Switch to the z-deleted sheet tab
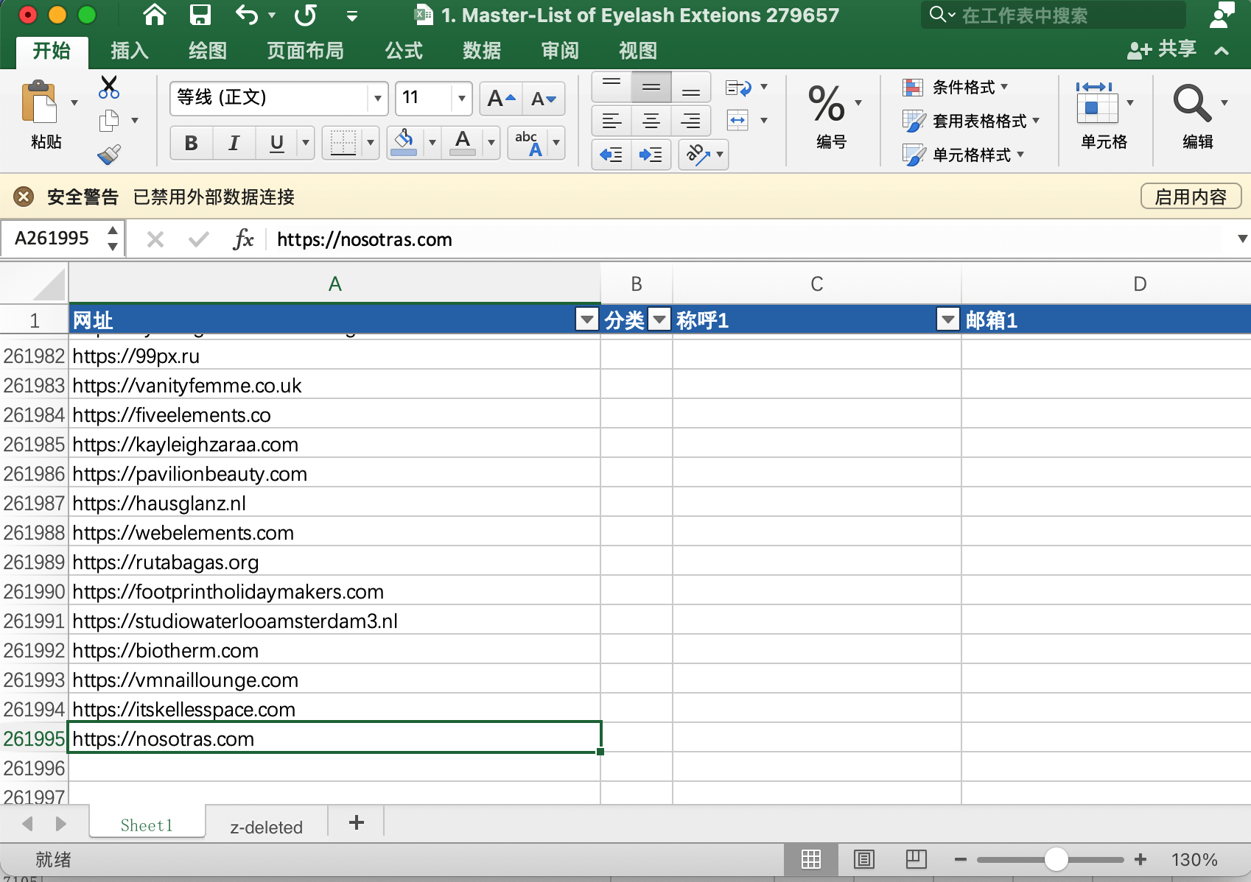The image size is (1251, 882). pyautogui.click(x=266, y=827)
